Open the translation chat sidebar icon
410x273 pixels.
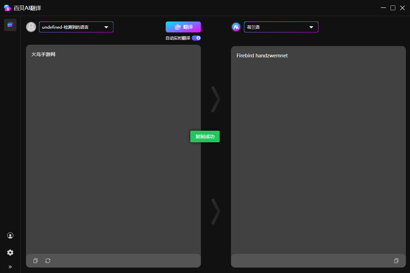pyautogui.click(x=10, y=25)
